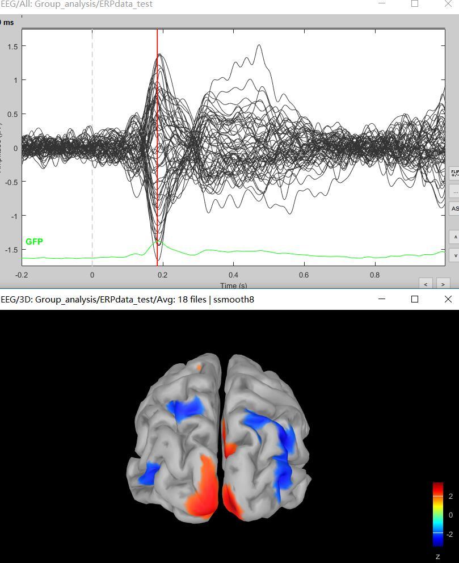Close the EEG/3D window
459x563 pixels.
pos(448,299)
